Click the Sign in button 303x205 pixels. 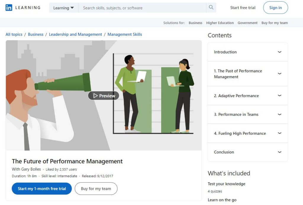click(x=275, y=7)
